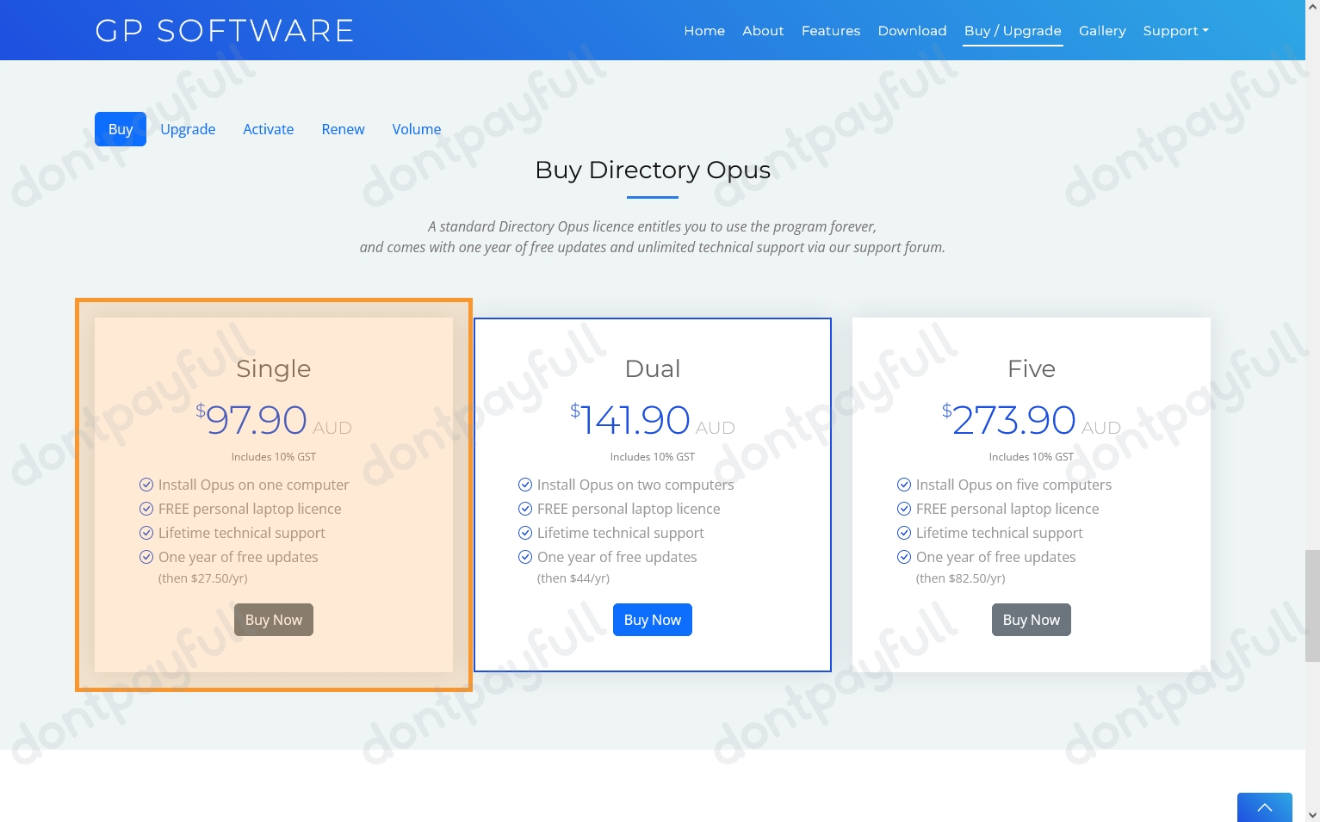The image size is (1320, 822).
Task: Click Buy Now on the Dual plan
Action: click(652, 620)
